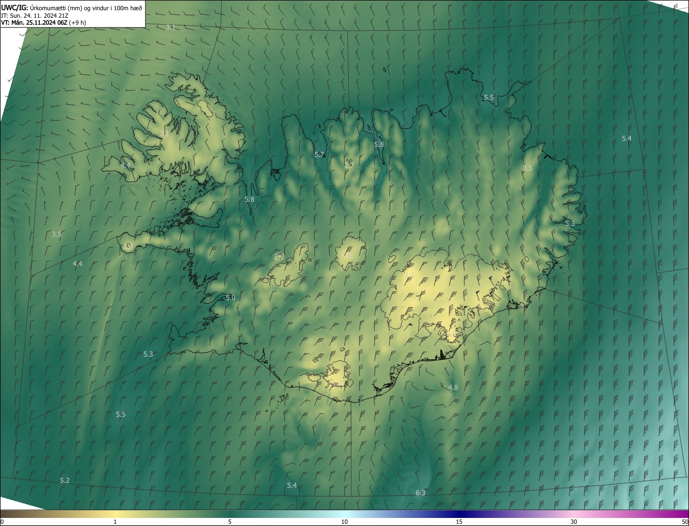Click the valid time line 'VT: Mán. 25.11.2024 06Z'
Image resolution: width=689 pixels, height=526 pixels.
(34, 23)
